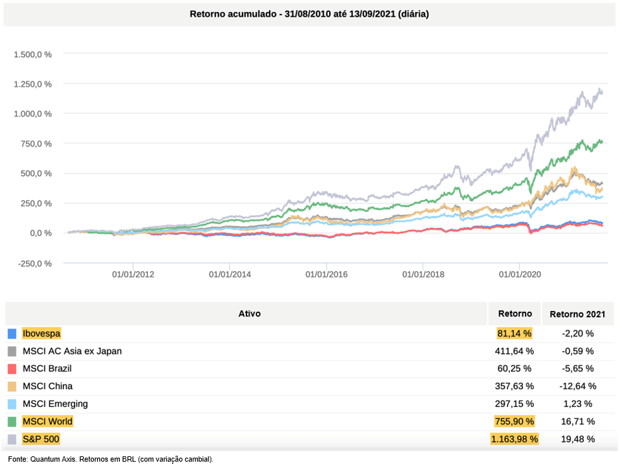
Task: Click the green MSCI World color swatch
Action: 12,422
